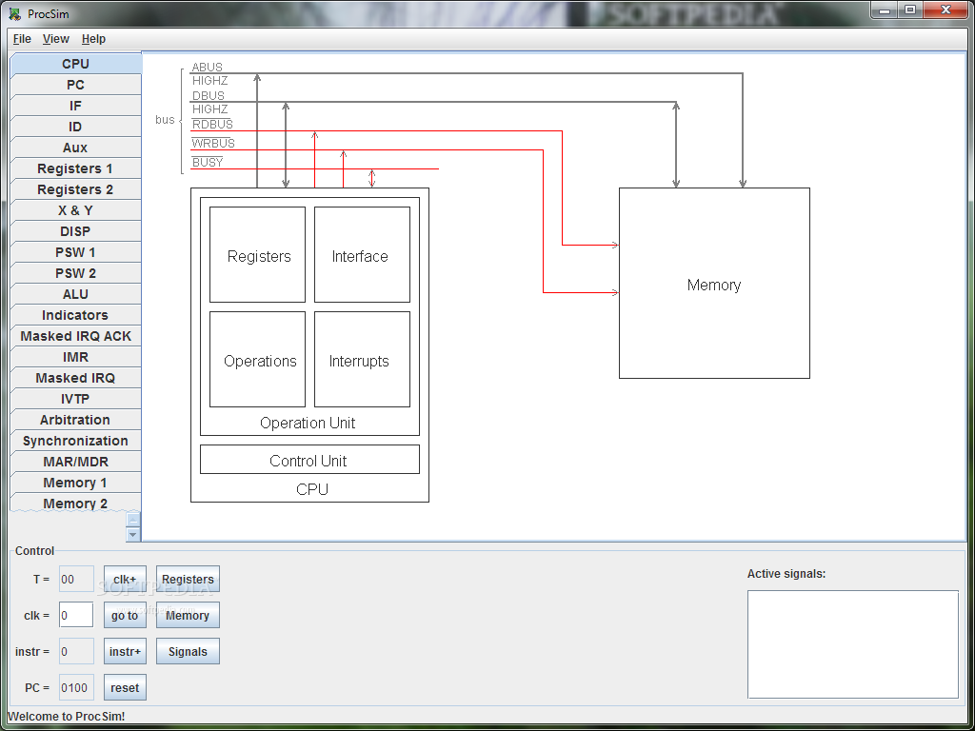This screenshot has width=975, height=731.
Task: Show the Synchronization tab
Action: (x=76, y=441)
